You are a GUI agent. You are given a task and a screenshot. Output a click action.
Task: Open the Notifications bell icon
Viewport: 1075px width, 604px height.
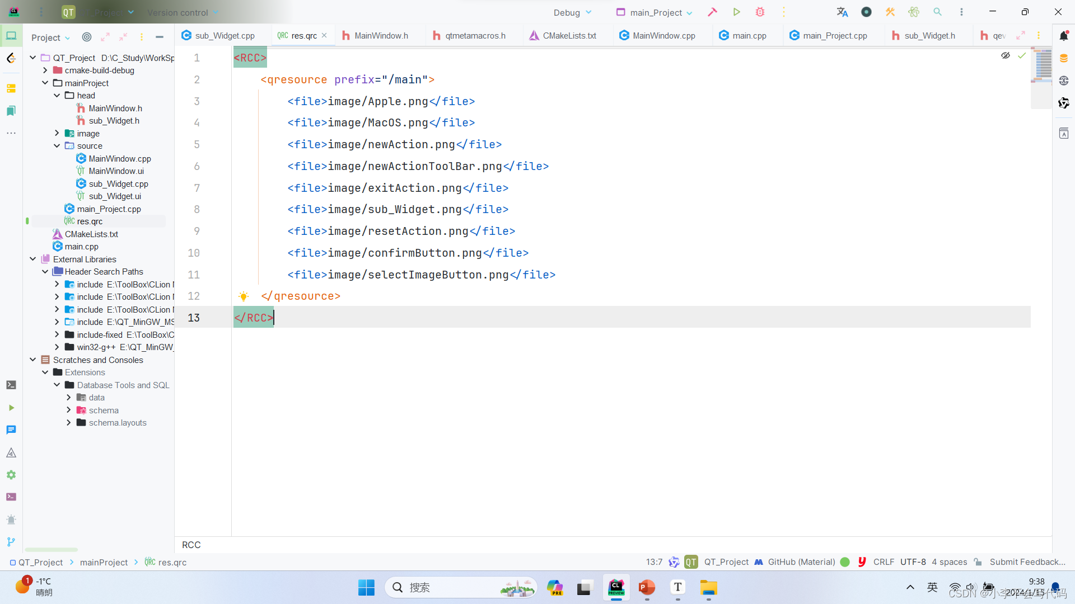[1064, 36]
